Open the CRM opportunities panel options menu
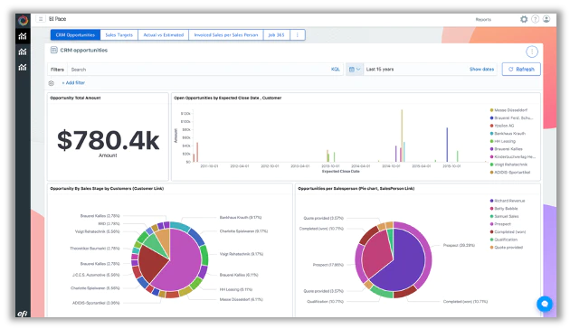This screenshot has height=329, width=570. pyautogui.click(x=532, y=52)
